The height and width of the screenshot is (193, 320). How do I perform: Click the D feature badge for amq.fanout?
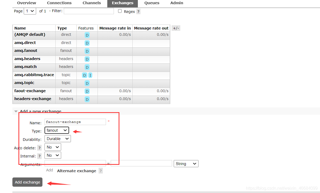[87, 51]
